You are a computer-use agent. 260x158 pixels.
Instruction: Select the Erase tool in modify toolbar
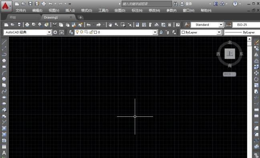[256, 42]
